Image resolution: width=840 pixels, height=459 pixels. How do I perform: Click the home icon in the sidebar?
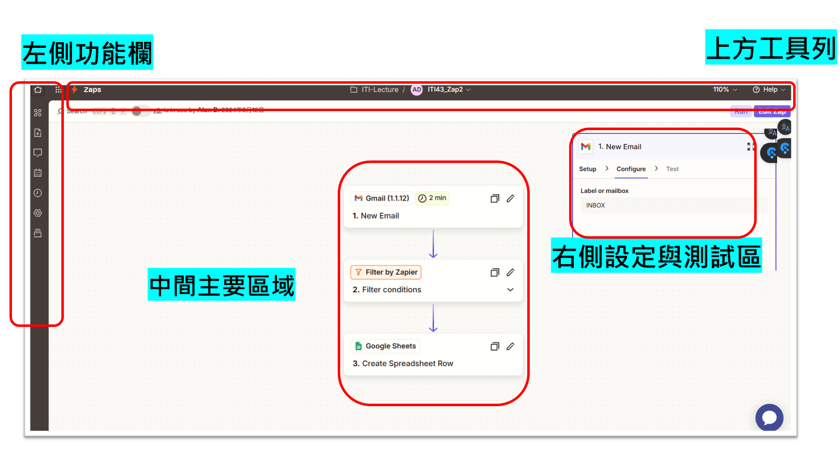[x=38, y=90]
